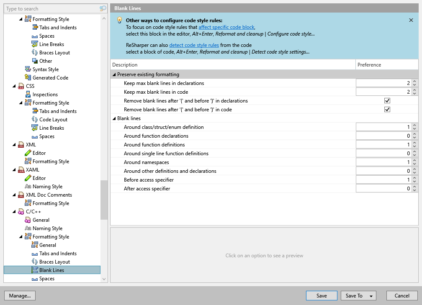Follow the affect specific code block link
The width and height of the screenshot is (422, 305).
click(227, 27)
